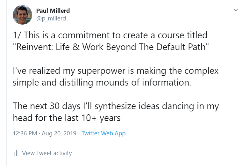This screenshot has height=166, width=243.
Task: Visit the @p_millerd handle
Action: (x=51, y=19)
